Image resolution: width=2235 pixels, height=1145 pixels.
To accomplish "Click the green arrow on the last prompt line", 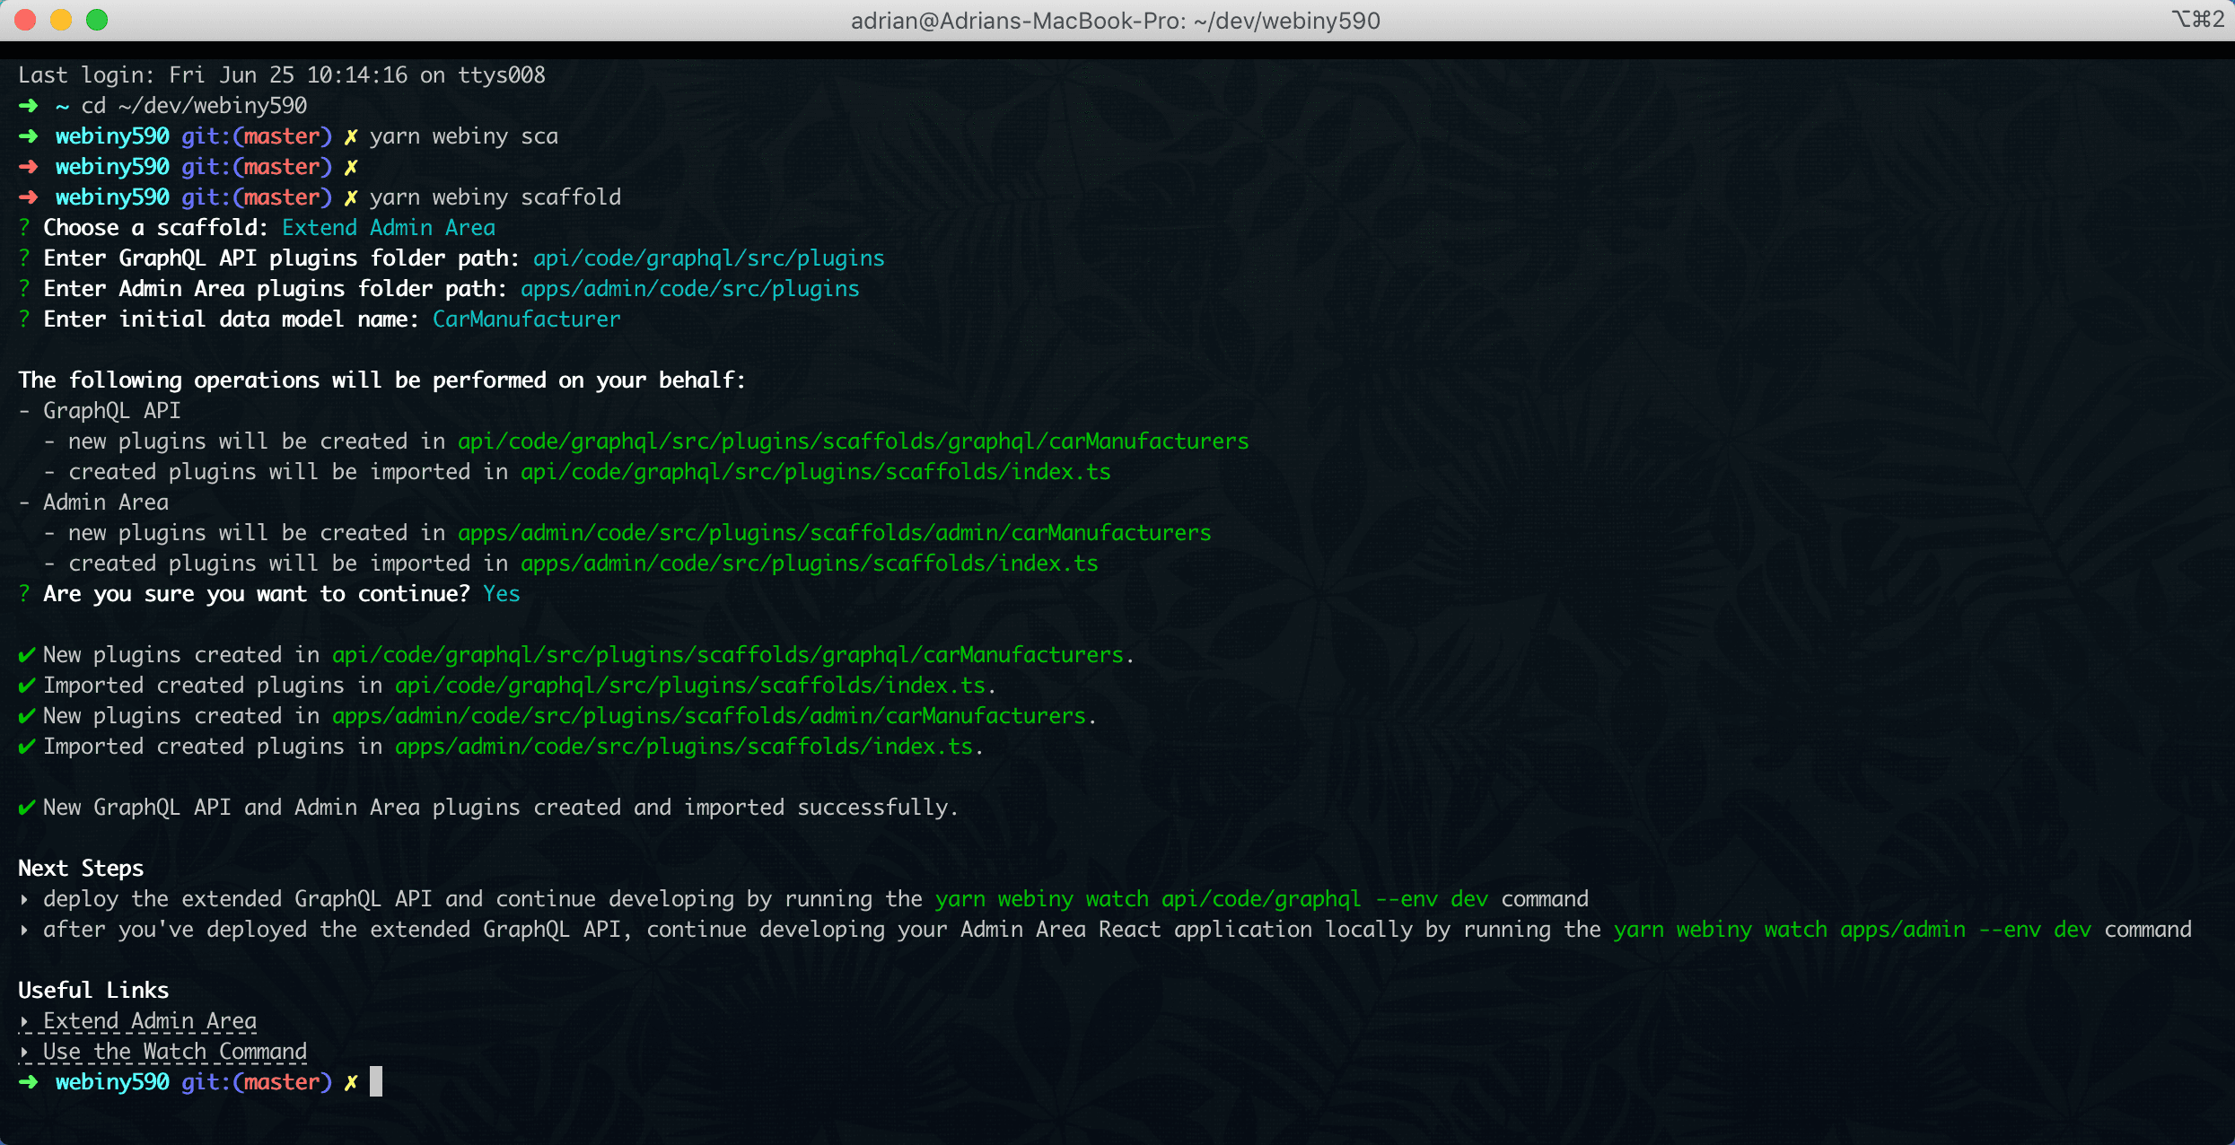I will click(x=29, y=1082).
